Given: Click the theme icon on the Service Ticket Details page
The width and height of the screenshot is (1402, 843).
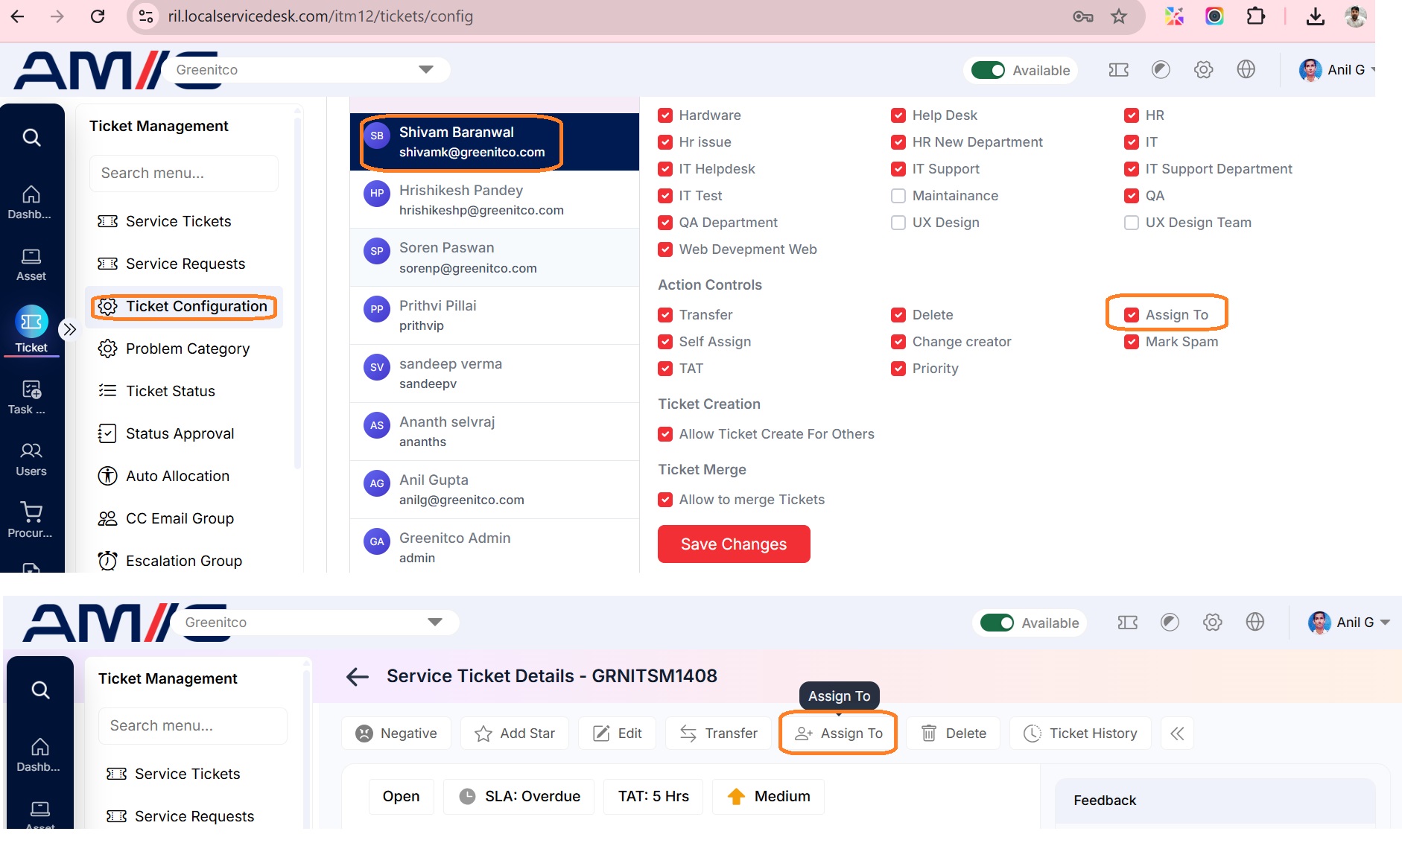Looking at the screenshot, I should [x=1170, y=623].
